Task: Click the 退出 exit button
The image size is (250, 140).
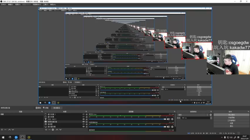Action: [231, 126]
